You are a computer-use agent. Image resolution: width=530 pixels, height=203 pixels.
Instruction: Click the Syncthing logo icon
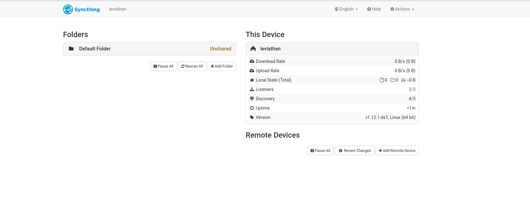(68, 9)
